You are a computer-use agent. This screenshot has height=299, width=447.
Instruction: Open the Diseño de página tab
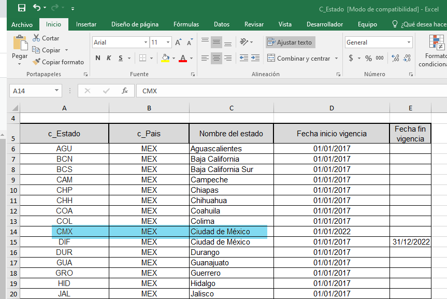135,24
